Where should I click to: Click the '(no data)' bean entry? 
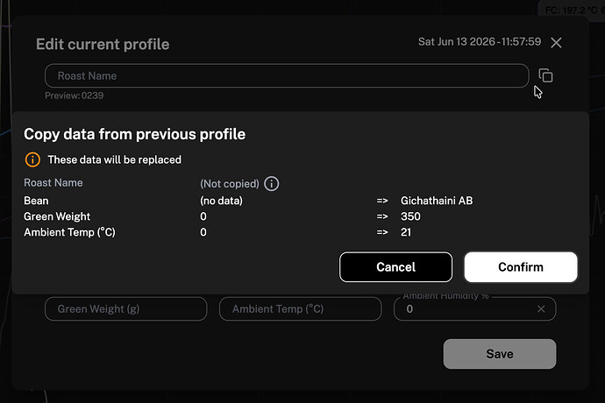tap(222, 201)
